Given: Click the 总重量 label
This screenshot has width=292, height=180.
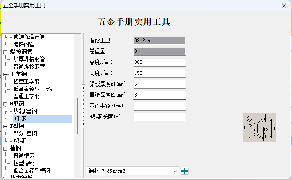Looking at the screenshot, I should (97, 51).
